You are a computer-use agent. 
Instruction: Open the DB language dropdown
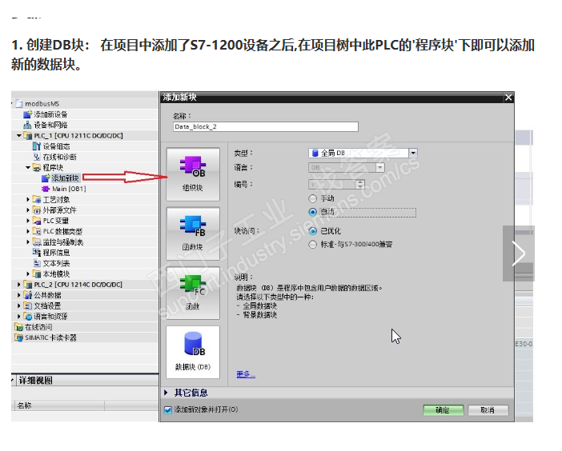pos(380,167)
